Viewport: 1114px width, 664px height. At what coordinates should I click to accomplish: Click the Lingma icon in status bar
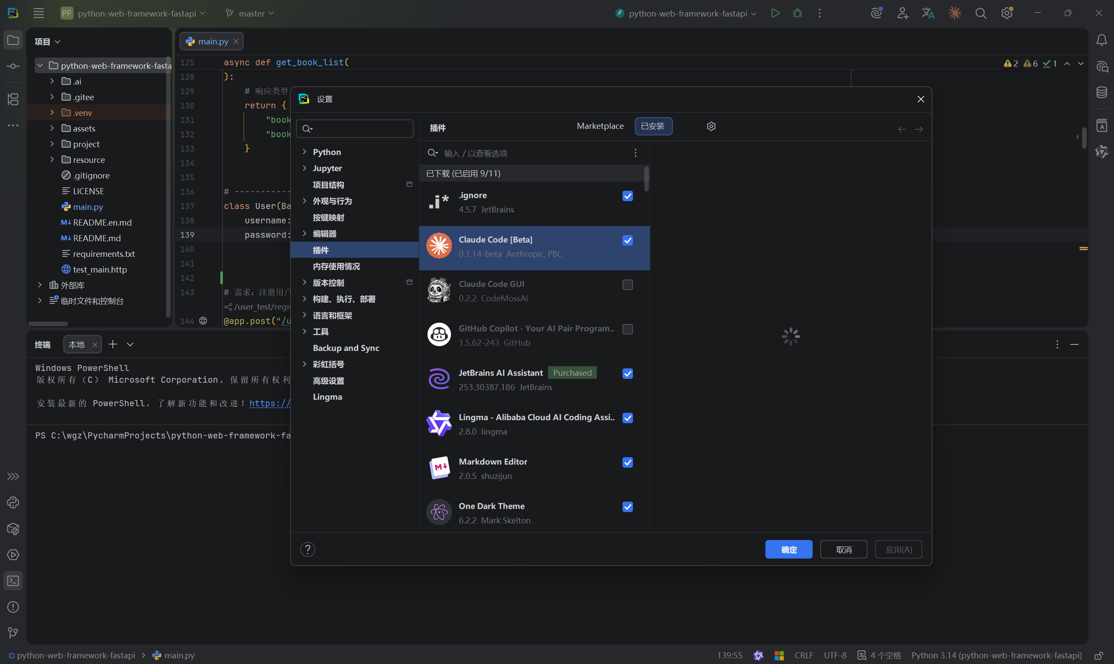pyautogui.click(x=758, y=655)
